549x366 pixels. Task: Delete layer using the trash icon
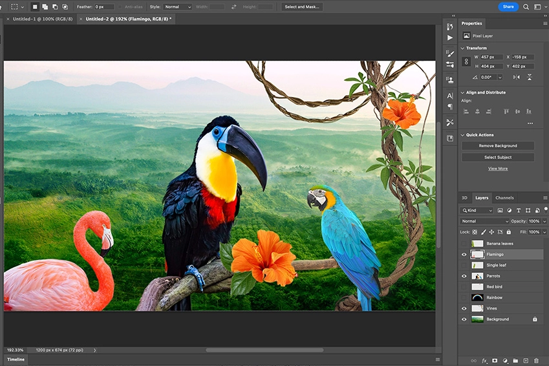[536, 360]
